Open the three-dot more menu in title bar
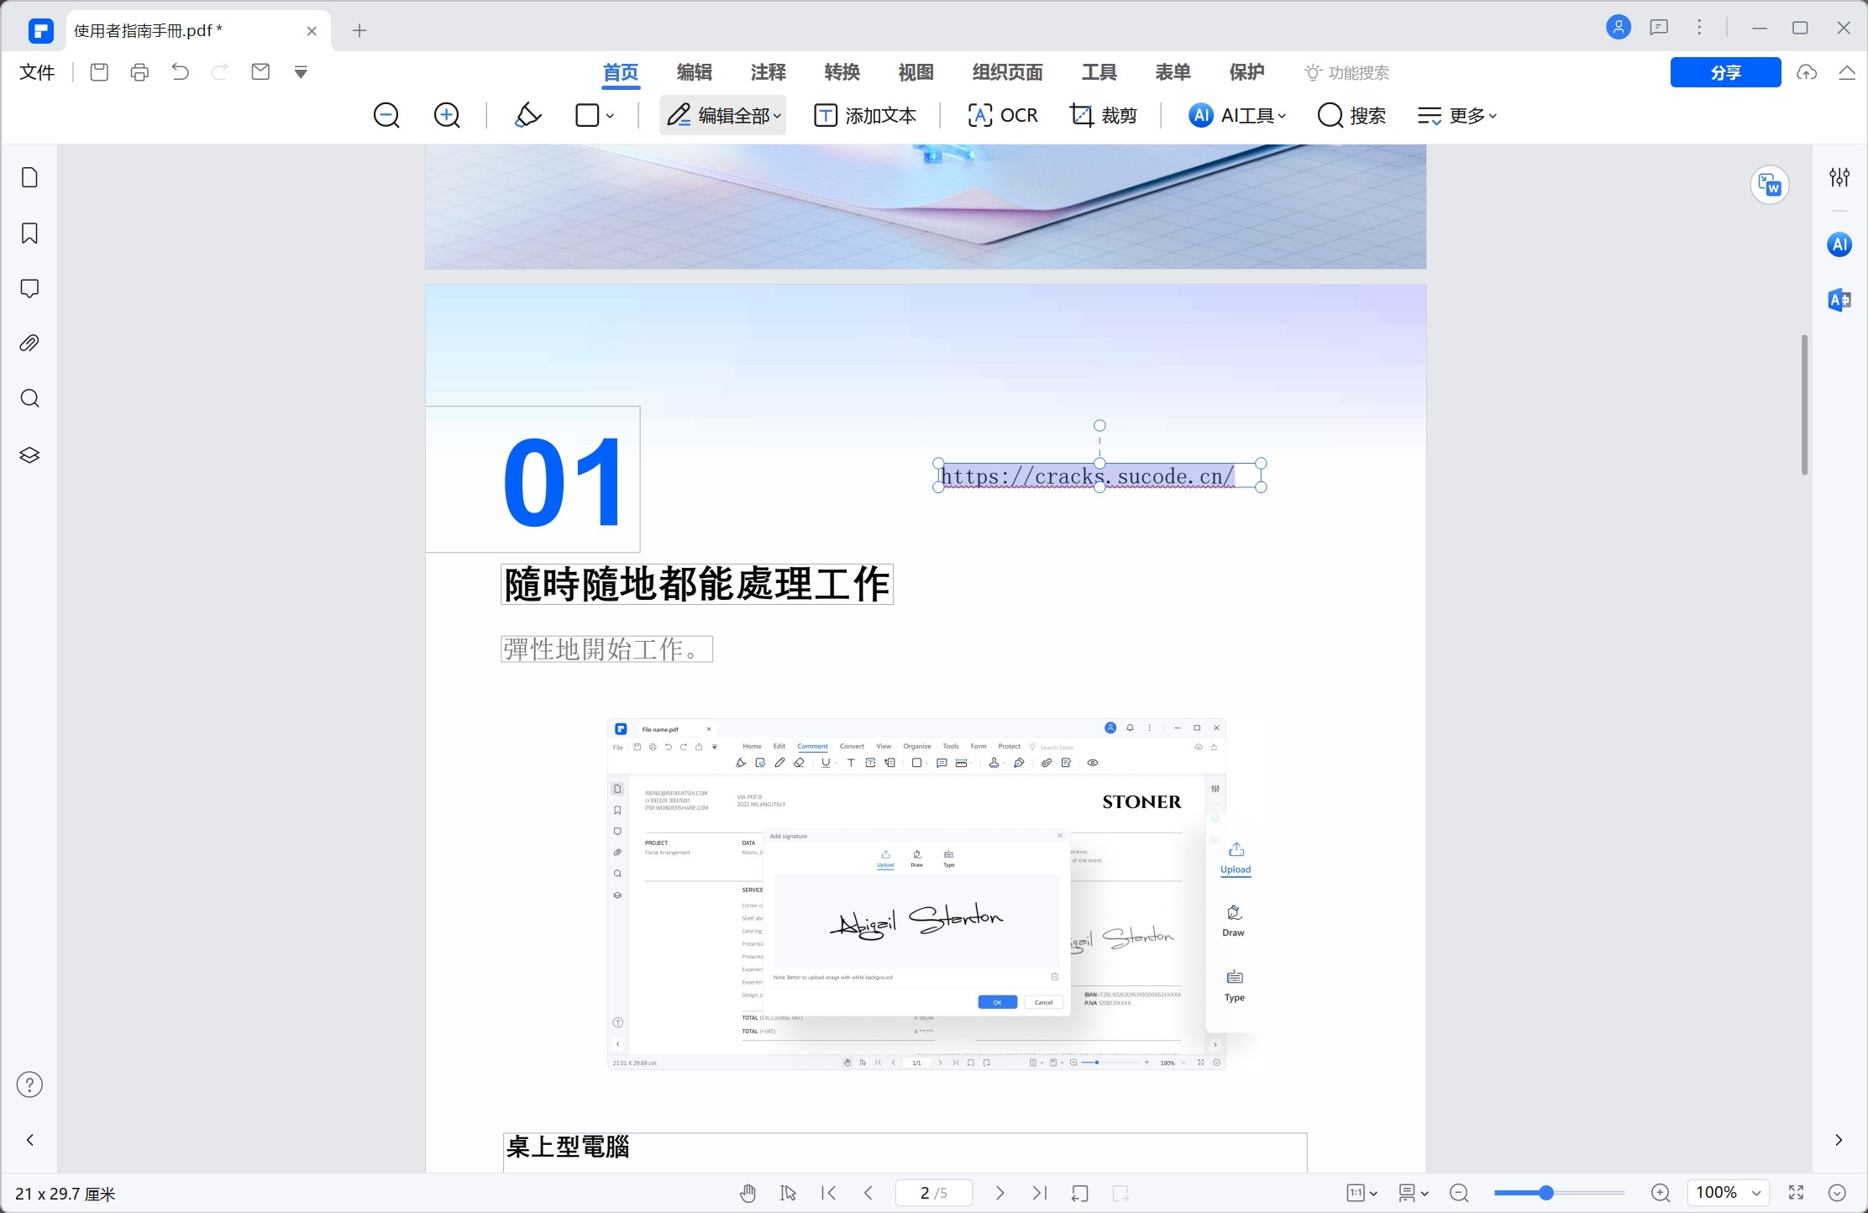The image size is (1868, 1213). (1699, 28)
